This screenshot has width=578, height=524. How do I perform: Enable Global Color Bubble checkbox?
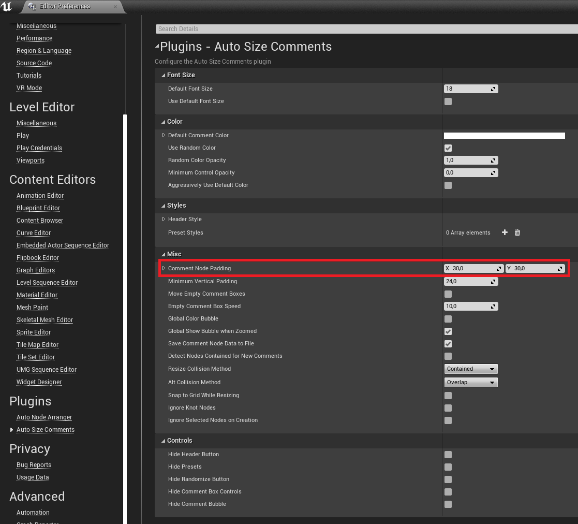(x=448, y=319)
